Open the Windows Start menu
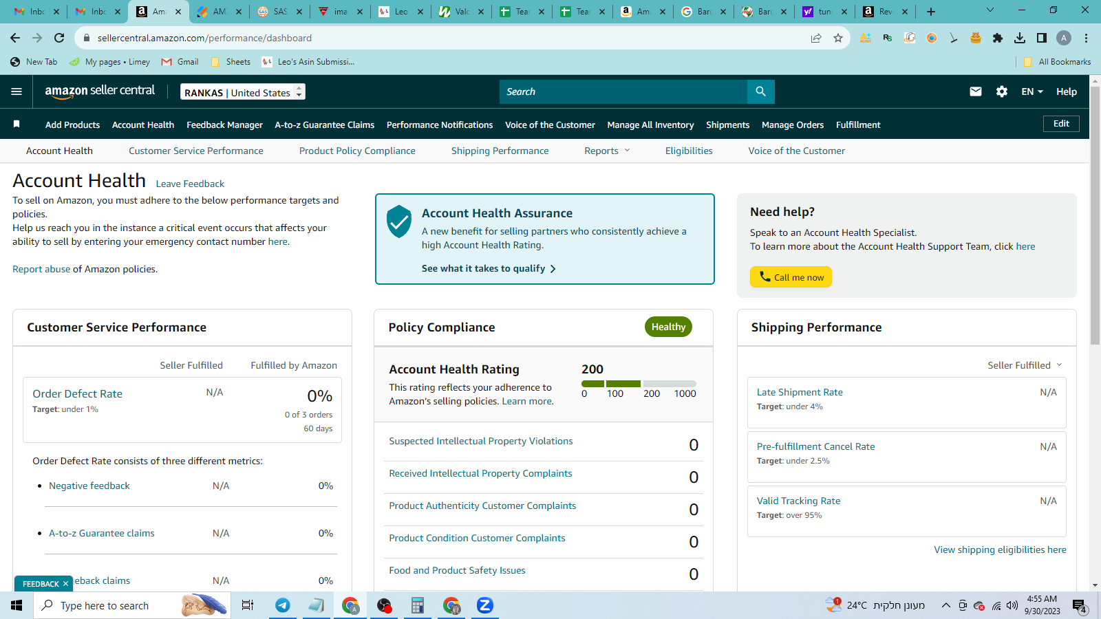This screenshot has height=619, width=1101. tap(17, 605)
